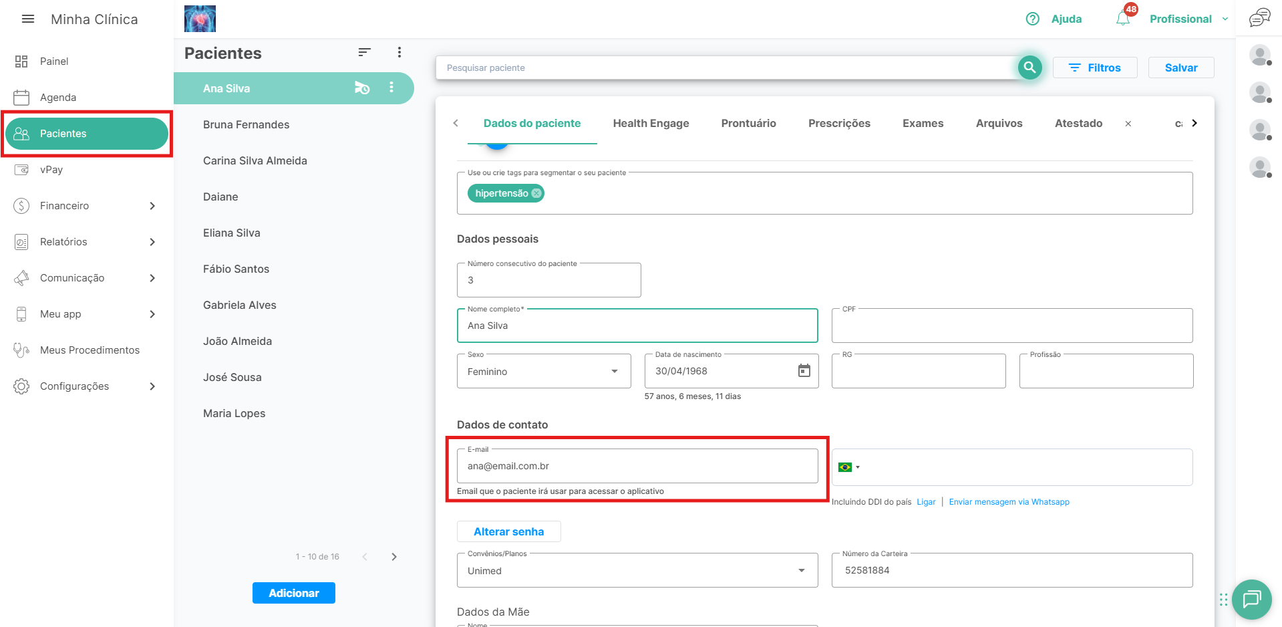Select Bruna Fernandes in the patient list
Image resolution: width=1282 pixels, height=627 pixels.
[247, 125]
